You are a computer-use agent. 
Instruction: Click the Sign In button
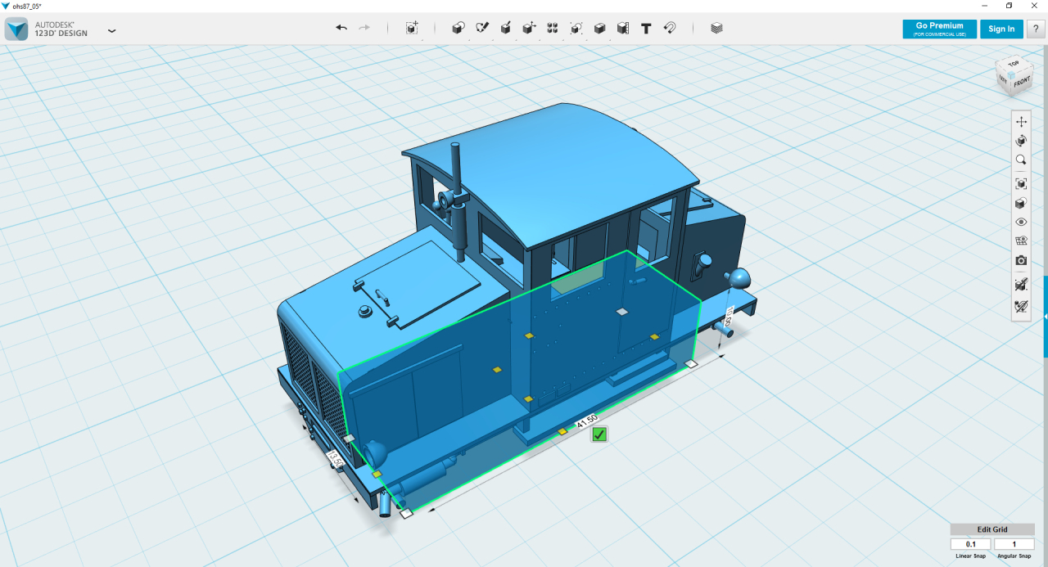pyautogui.click(x=1001, y=29)
